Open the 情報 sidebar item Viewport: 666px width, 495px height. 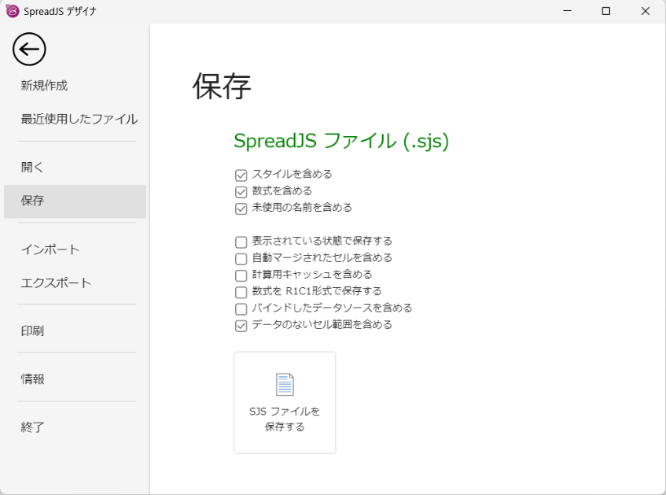coord(32,379)
